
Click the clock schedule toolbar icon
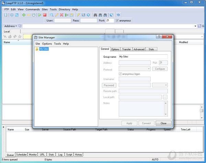[x=34, y=15]
